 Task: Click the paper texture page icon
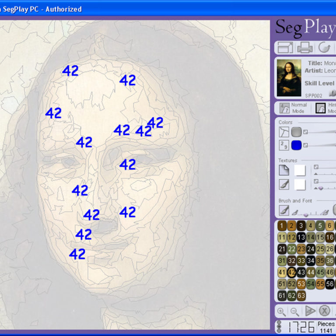click(x=284, y=170)
